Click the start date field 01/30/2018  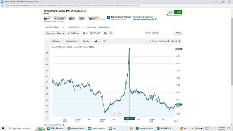tap(75, 33)
